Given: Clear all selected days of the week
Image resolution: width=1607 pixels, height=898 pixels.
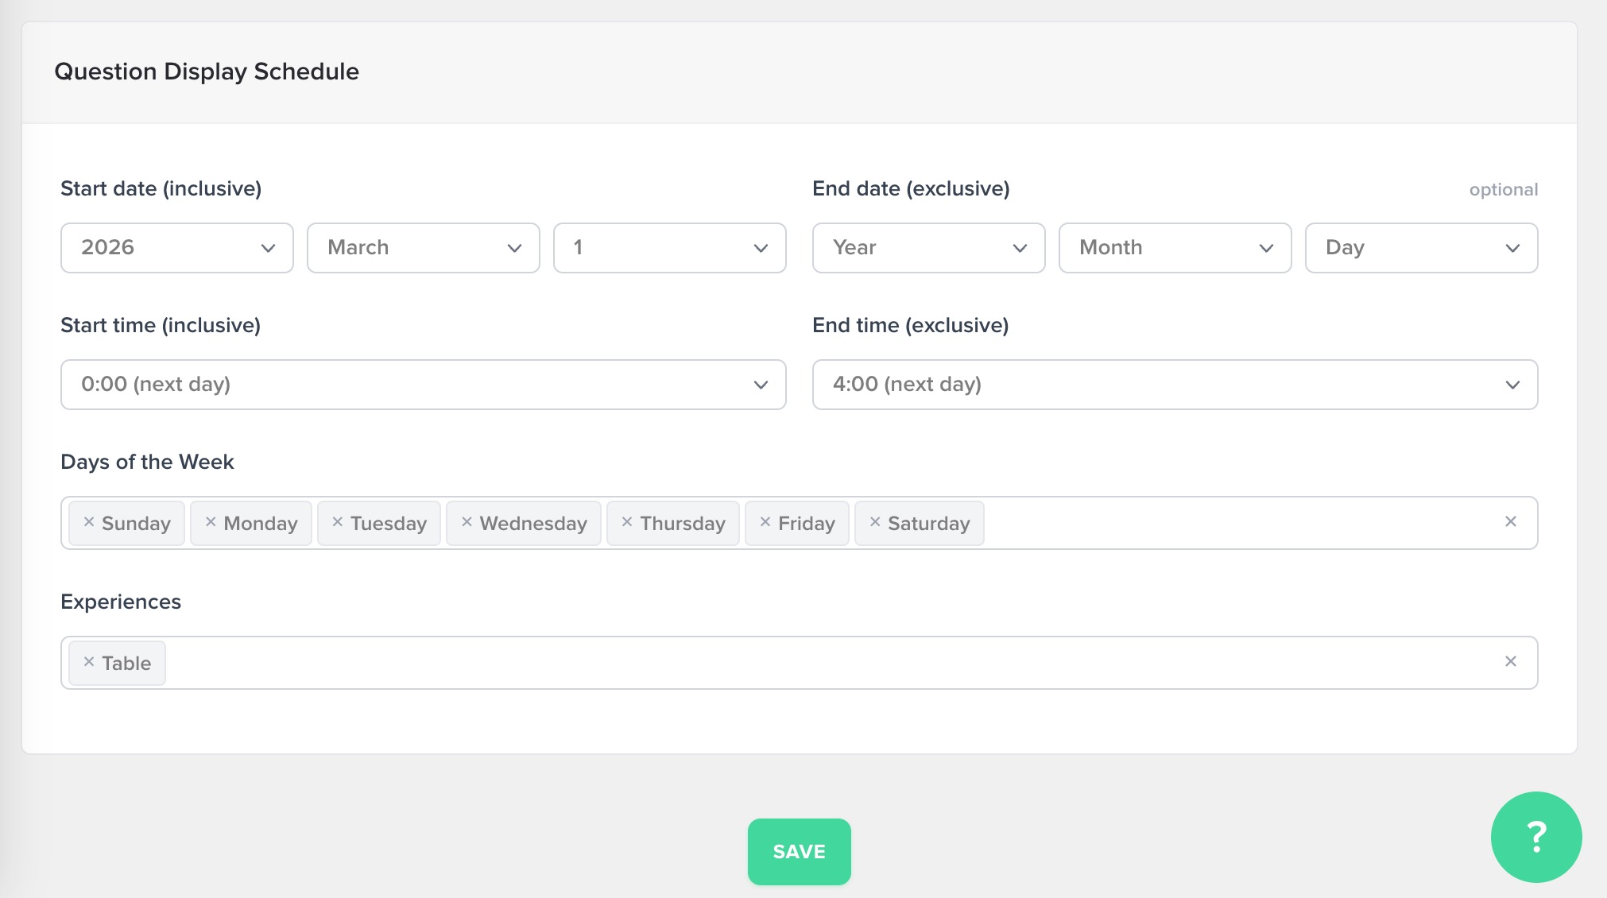Looking at the screenshot, I should (x=1511, y=521).
